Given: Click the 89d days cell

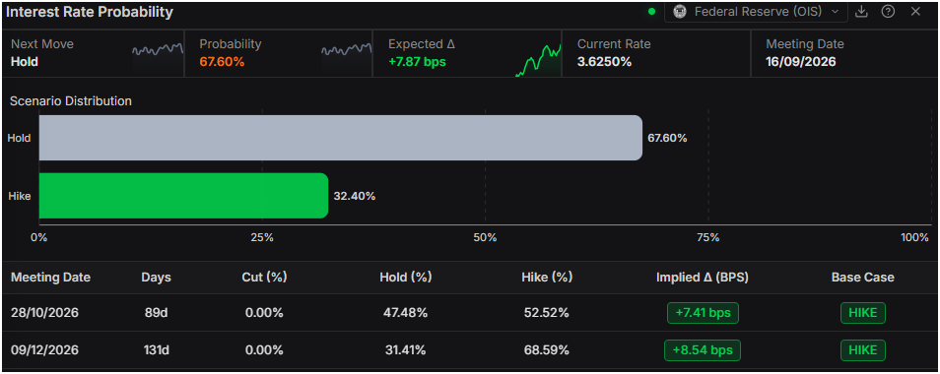Looking at the screenshot, I should (156, 313).
